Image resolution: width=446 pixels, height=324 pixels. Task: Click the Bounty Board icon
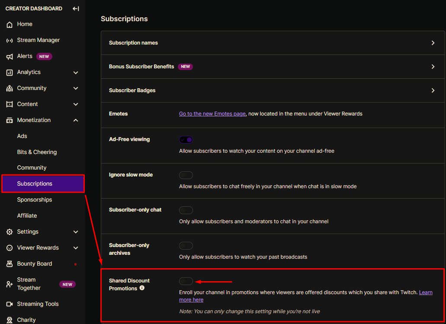coord(10,264)
